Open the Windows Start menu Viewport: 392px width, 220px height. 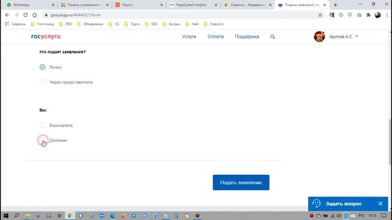pyautogui.click(x=6, y=216)
